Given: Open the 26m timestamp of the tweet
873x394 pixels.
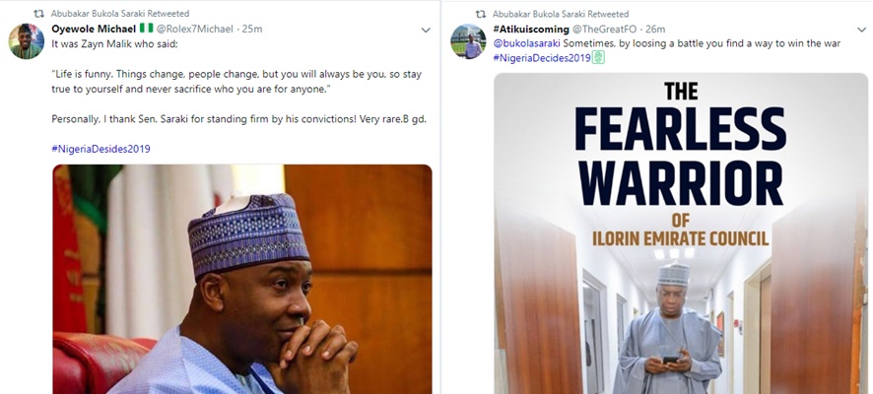Looking at the screenshot, I should tap(655, 30).
